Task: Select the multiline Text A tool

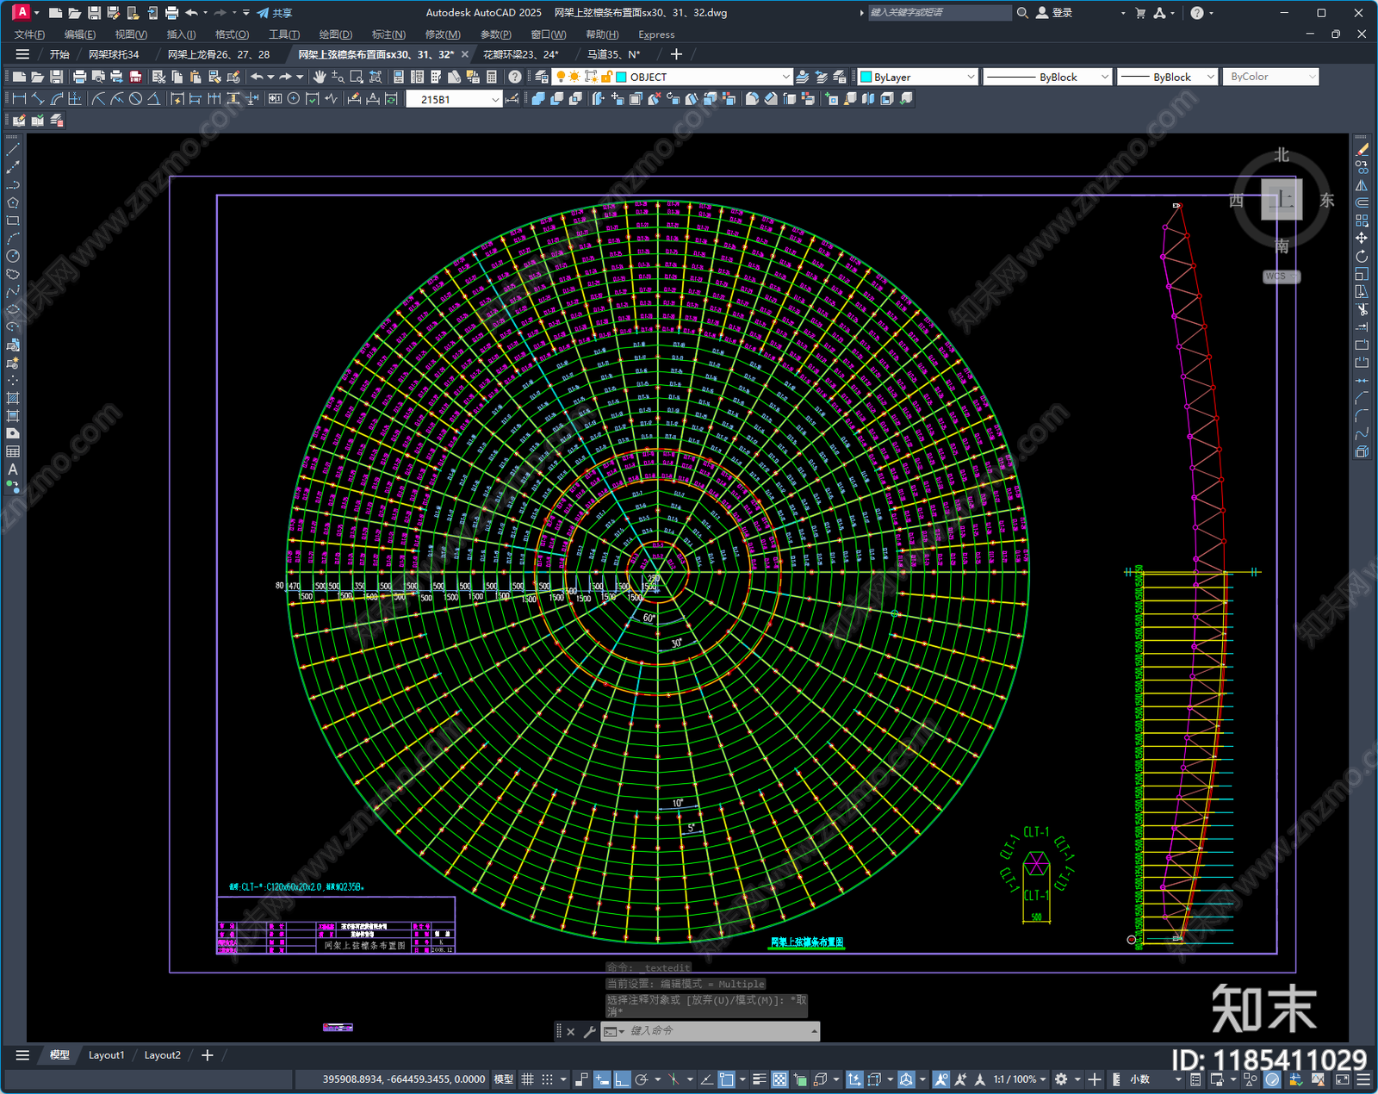Action: point(13,469)
